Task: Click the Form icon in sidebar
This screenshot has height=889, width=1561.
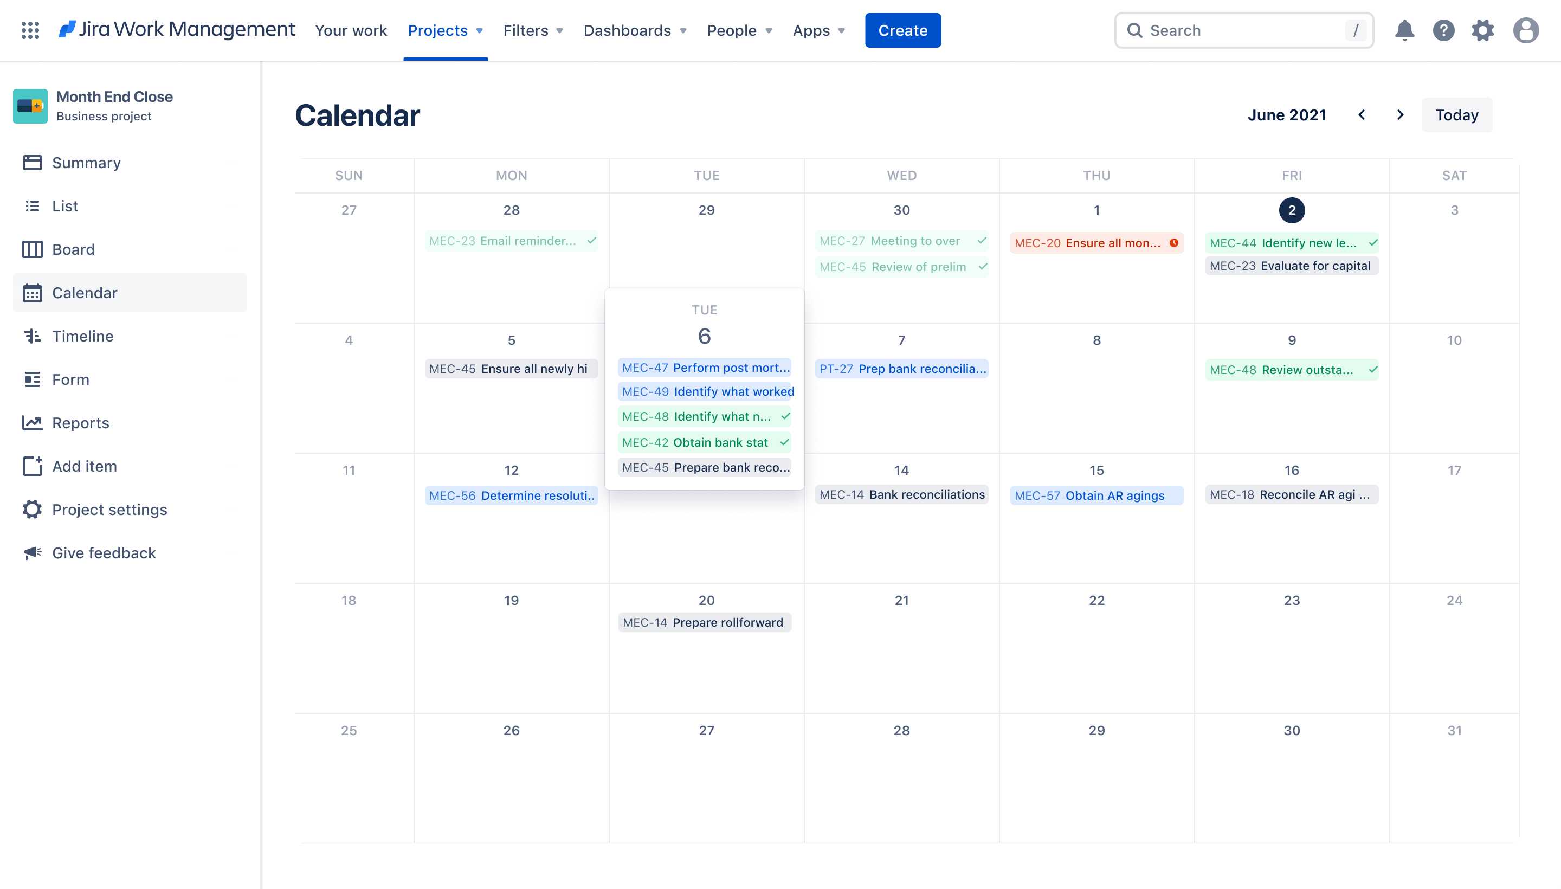Action: pyautogui.click(x=33, y=378)
